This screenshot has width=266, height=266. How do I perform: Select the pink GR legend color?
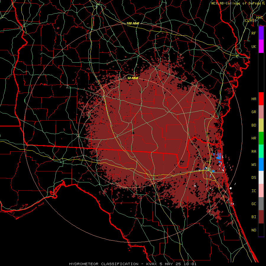point(261,112)
